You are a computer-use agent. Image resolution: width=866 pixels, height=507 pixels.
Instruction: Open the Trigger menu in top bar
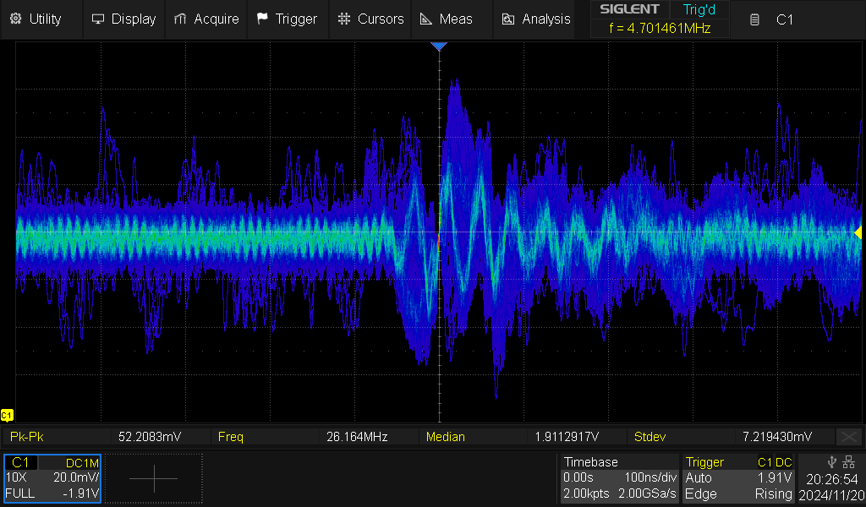tap(287, 19)
